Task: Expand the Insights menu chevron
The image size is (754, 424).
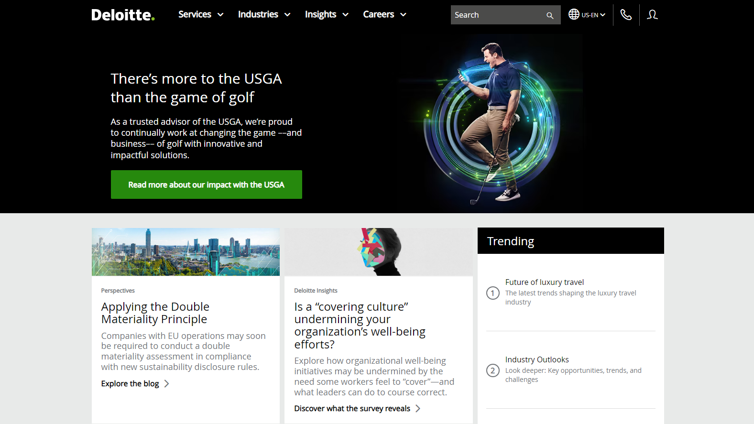Action: click(x=346, y=15)
